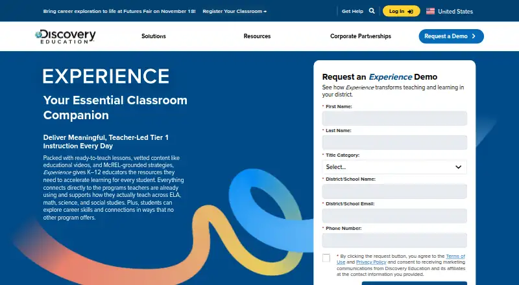Image resolution: width=519 pixels, height=285 pixels.
Task: Click the search magnifier icon
Action: coord(372,11)
